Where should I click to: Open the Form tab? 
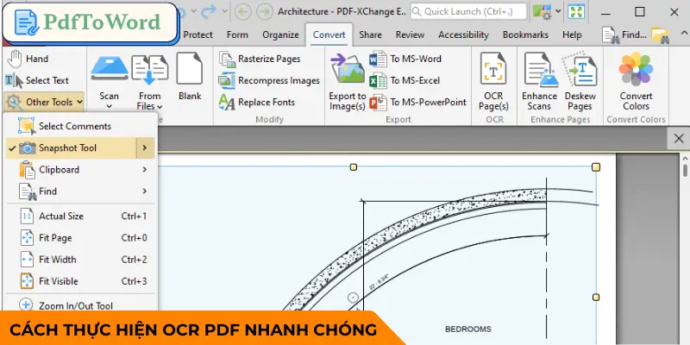237,34
